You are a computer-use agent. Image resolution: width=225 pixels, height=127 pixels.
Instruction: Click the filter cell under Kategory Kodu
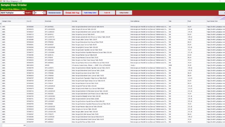point(14,24)
